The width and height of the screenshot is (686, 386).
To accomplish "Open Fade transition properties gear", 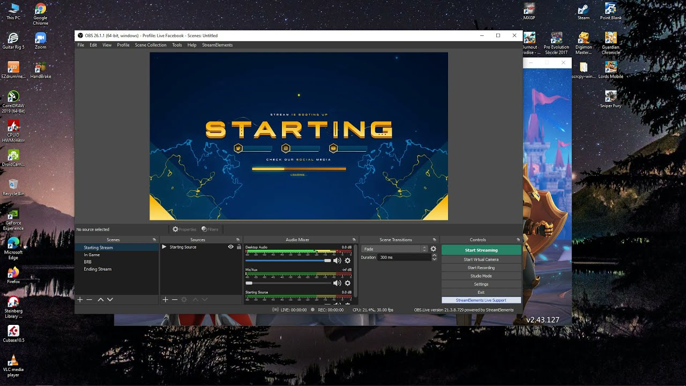I will coord(434,249).
